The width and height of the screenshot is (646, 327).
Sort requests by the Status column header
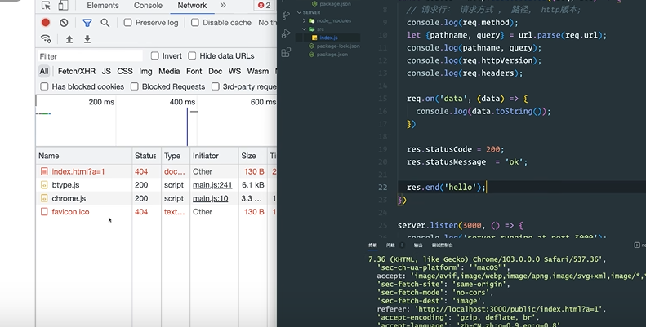tap(146, 156)
